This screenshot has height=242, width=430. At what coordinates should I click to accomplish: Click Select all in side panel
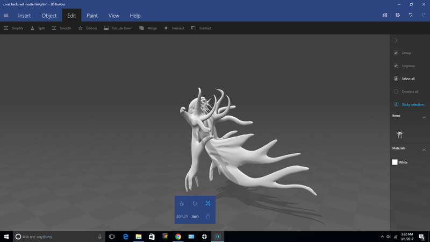point(408,79)
